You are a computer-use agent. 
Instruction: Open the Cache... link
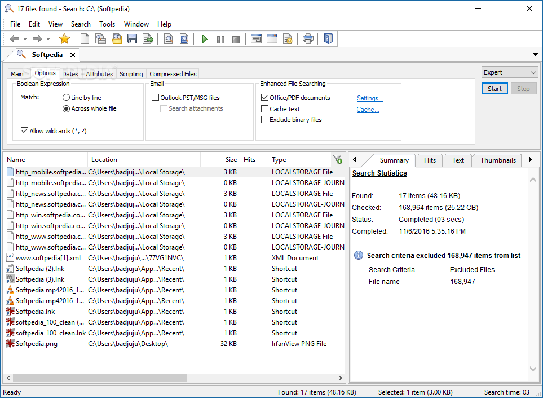point(368,110)
